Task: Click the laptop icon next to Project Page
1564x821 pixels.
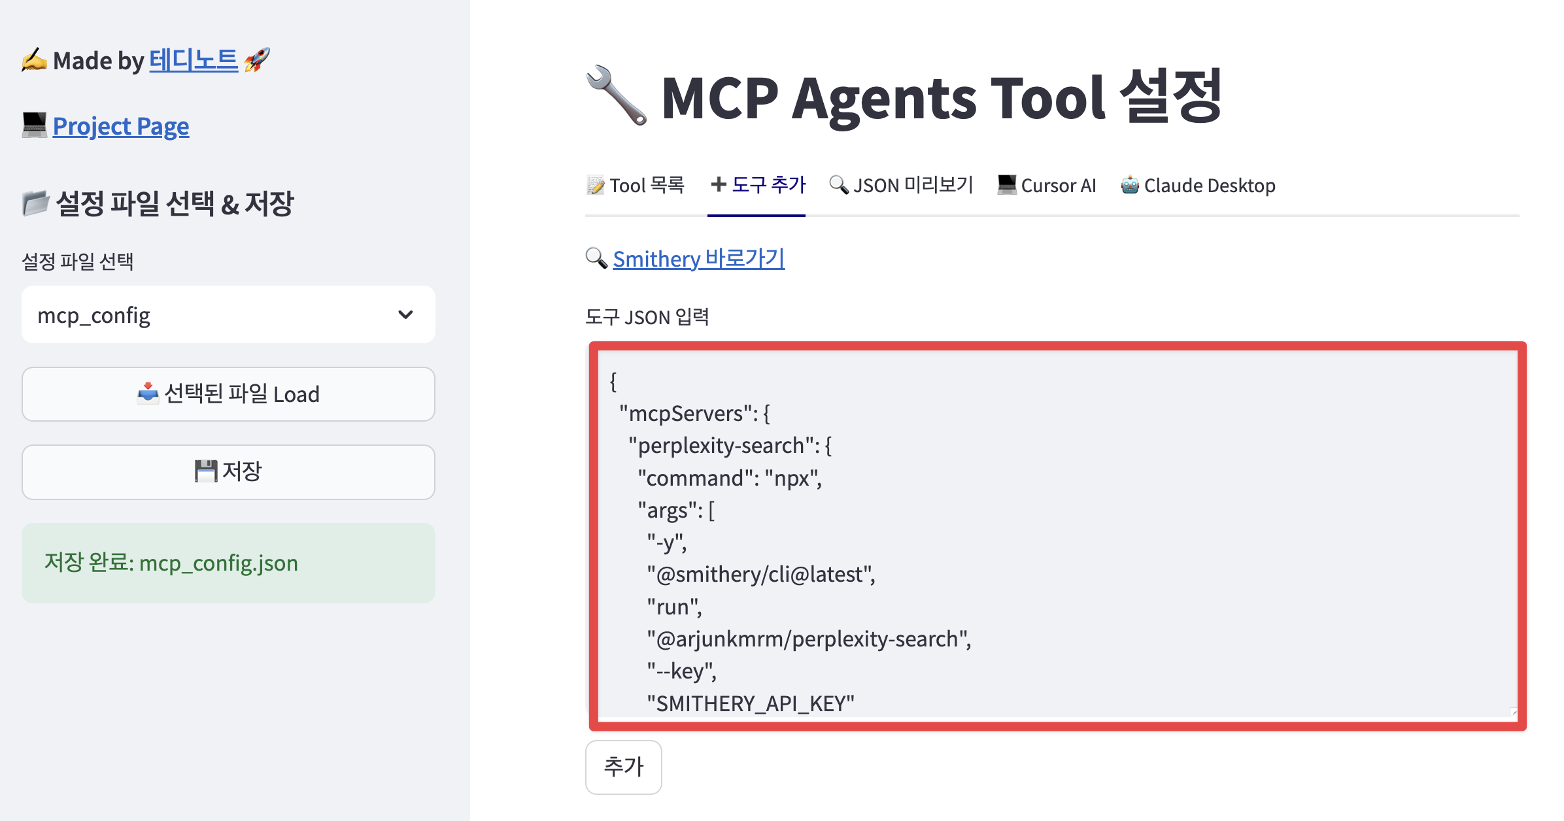Action: click(34, 125)
